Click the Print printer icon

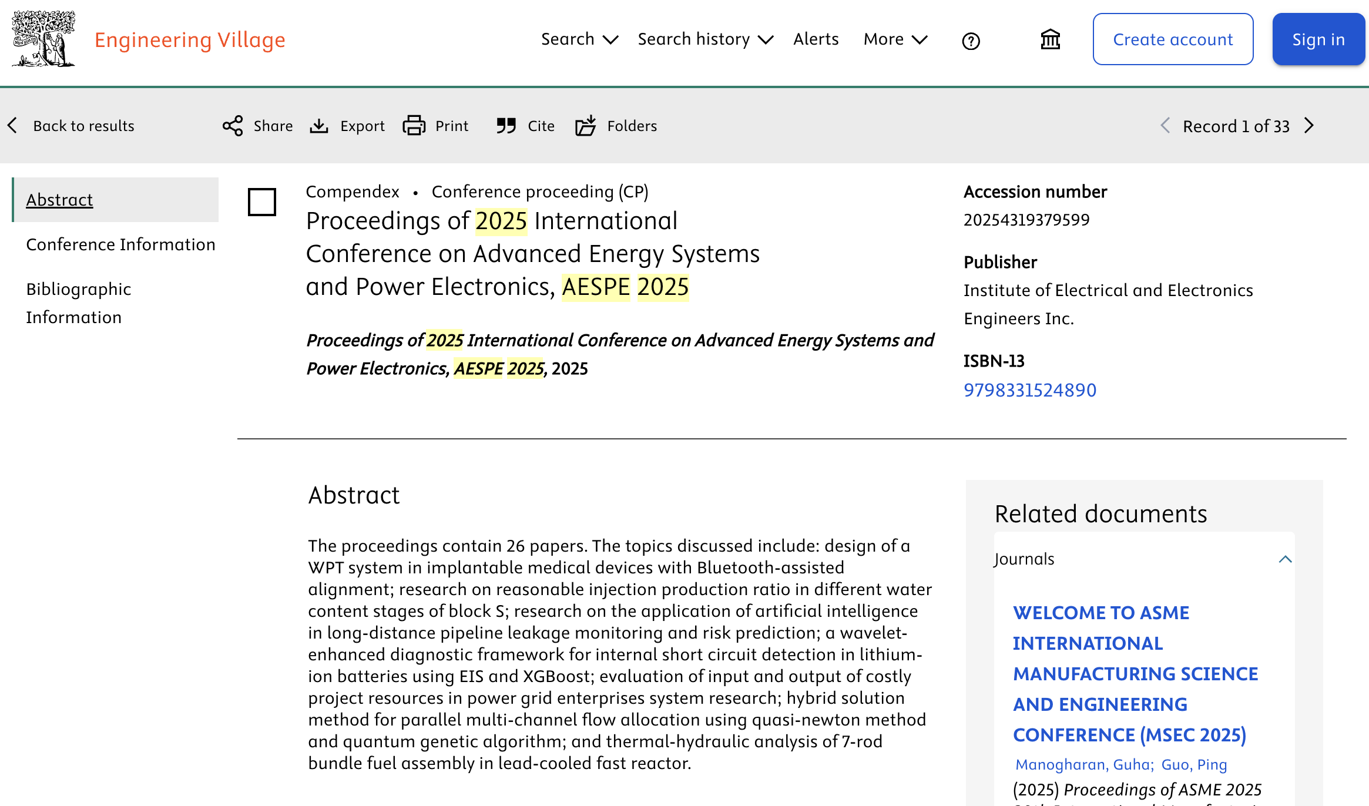click(414, 126)
